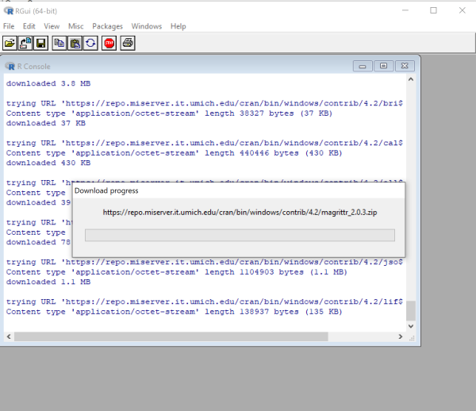Click the trying URL line ending 'lif$'
476x411 pixels.
(205, 302)
